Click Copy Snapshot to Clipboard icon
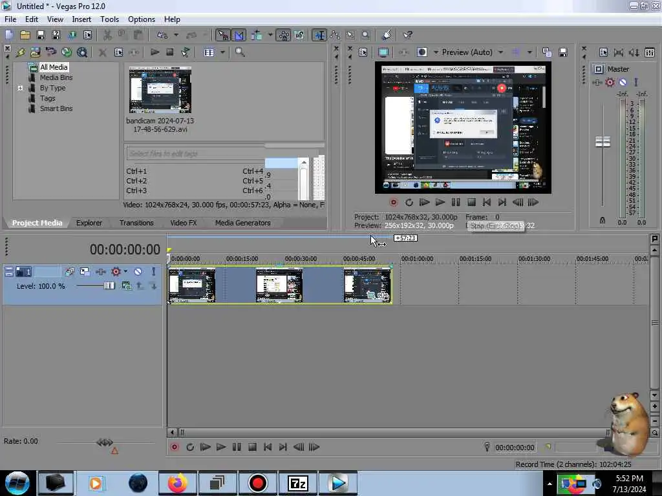662x496 pixels. (547, 52)
